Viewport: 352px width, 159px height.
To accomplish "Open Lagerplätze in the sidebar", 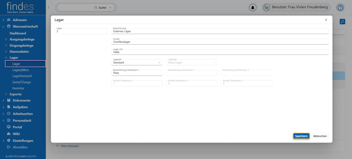I will [x=21, y=70].
